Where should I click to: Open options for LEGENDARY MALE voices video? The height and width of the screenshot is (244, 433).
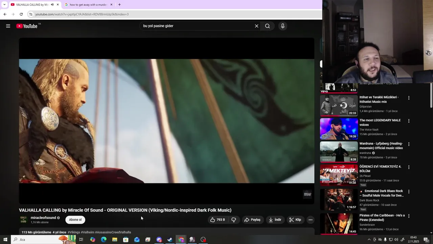409,121
